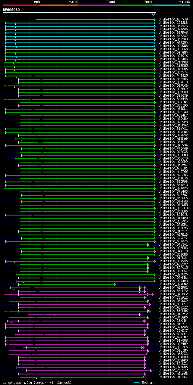Select label UniRef100_C3KDI7
Viewport: 193px width, 385px height.
[x=173, y=331]
